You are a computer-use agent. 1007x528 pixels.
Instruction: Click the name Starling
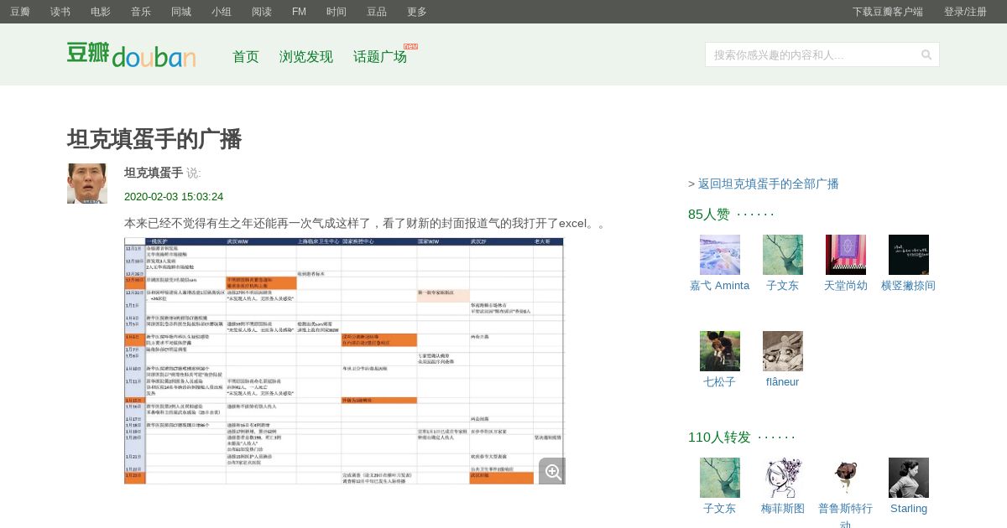coord(909,509)
